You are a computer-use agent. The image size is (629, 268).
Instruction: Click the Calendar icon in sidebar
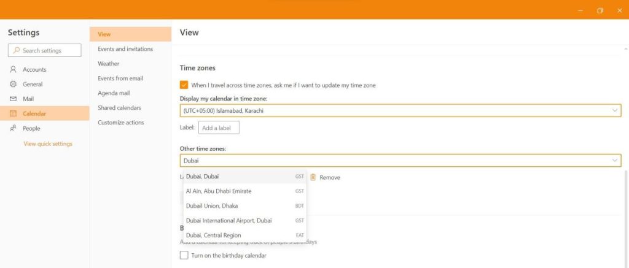pyautogui.click(x=13, y=114)
